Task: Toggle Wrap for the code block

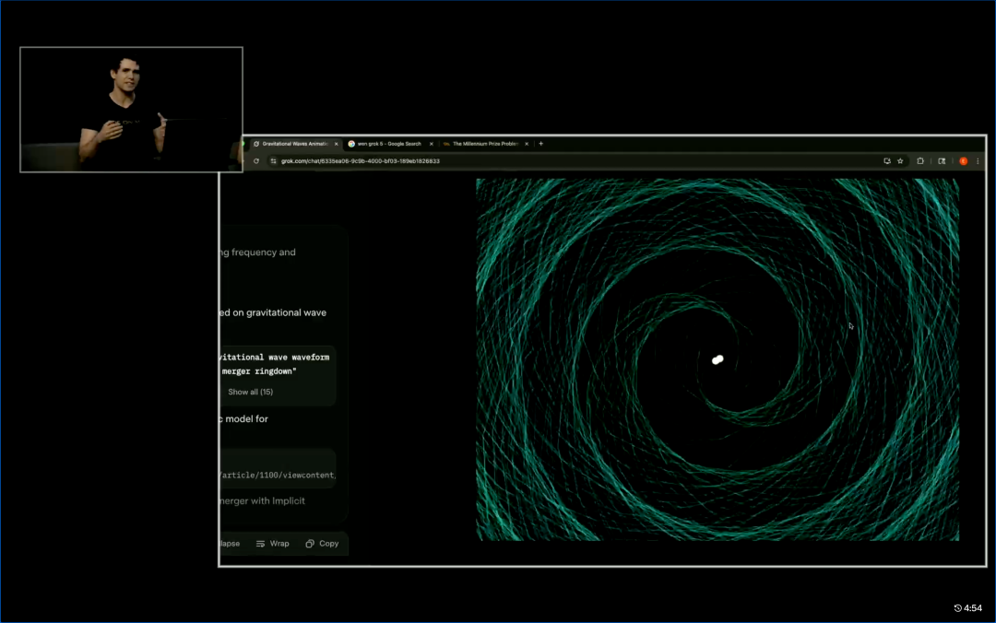Action: [x=273, y=544]
